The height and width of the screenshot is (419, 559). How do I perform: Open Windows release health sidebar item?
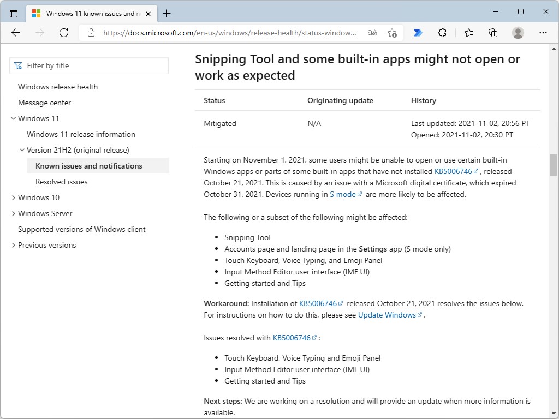[58, 87]
